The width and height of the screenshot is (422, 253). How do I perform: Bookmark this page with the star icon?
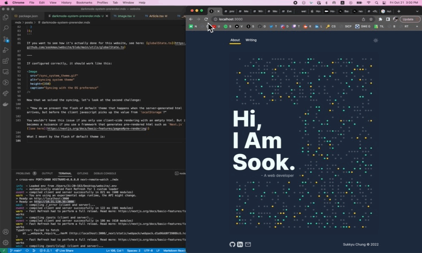pos(371,19)
